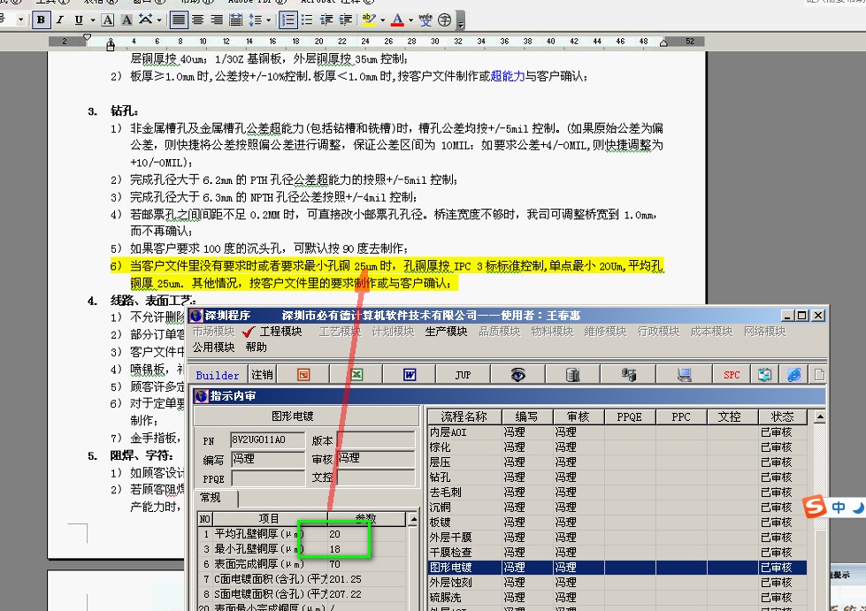Open the font color dropdown arrow
The height and width of the screenshot is (611, 866).
[x=410, y=20]
